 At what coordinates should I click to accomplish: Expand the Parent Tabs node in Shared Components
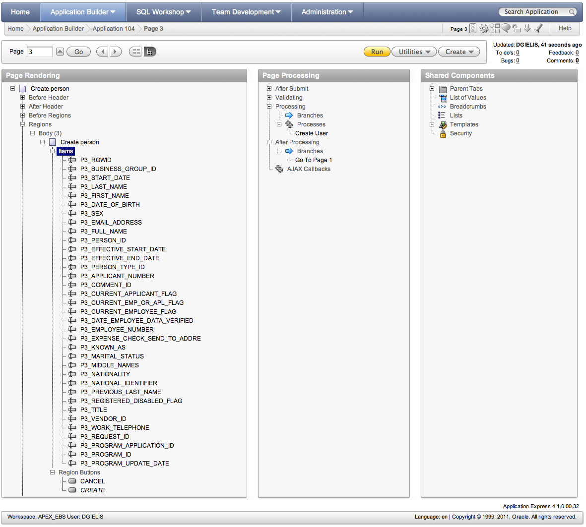tap(432, 88)
